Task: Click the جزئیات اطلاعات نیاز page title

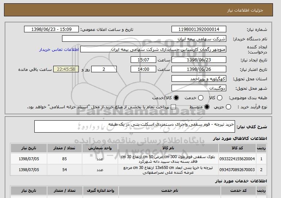Action: [x=245, y=10]
